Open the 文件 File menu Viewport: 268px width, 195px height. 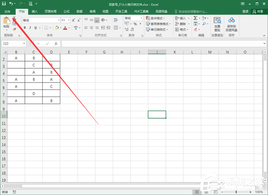point(7,11)
